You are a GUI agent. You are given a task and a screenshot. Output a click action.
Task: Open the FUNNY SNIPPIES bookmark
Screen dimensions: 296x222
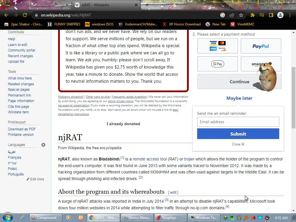(x=64, y=24)
